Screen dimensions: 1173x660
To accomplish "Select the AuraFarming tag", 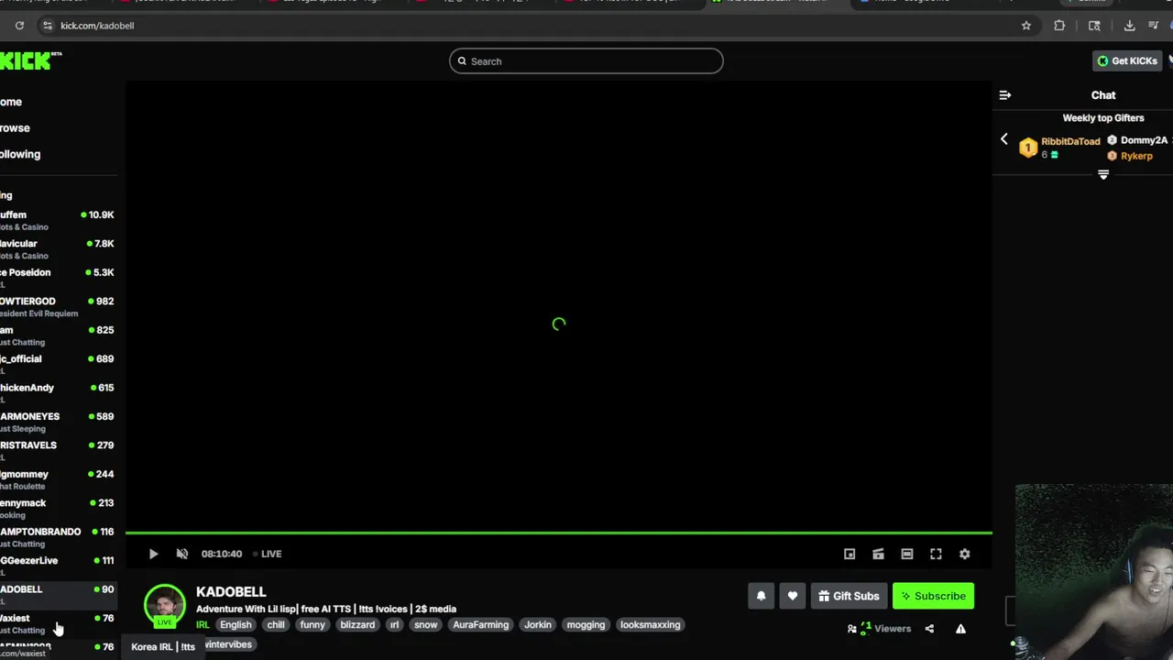I will pyautogui.click(x=480, y=625).
